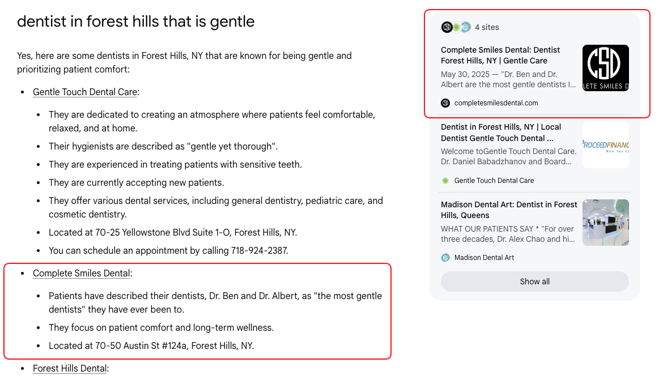
Task: Open the Proceed Finance thumbnail image
Action: (x=606, y=145)
